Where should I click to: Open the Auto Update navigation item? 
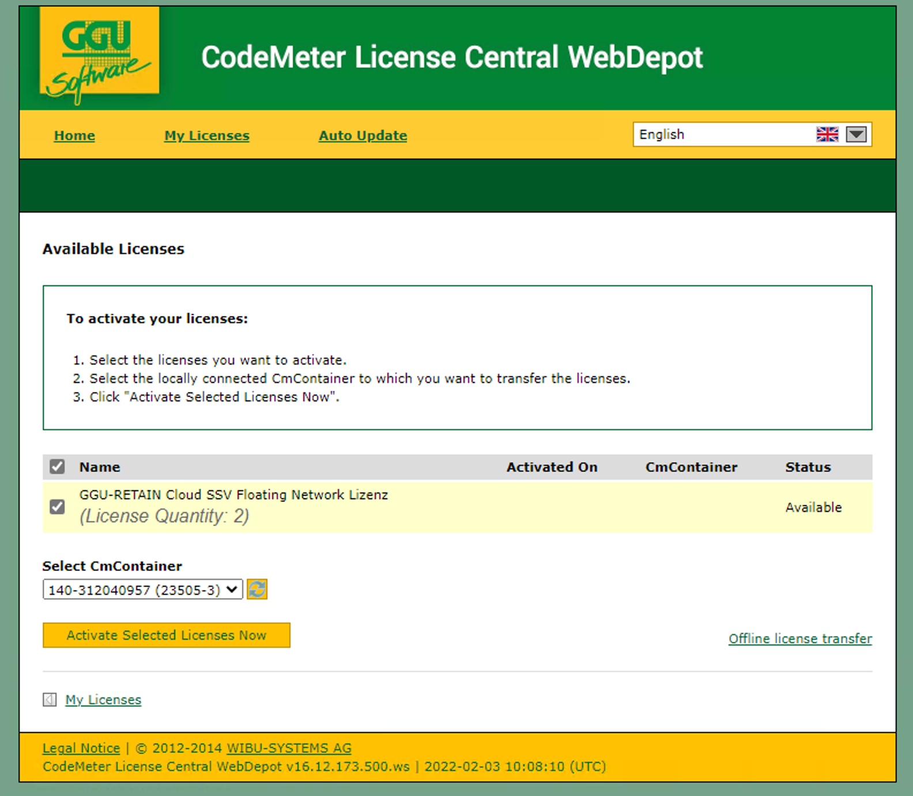[363, 136]
